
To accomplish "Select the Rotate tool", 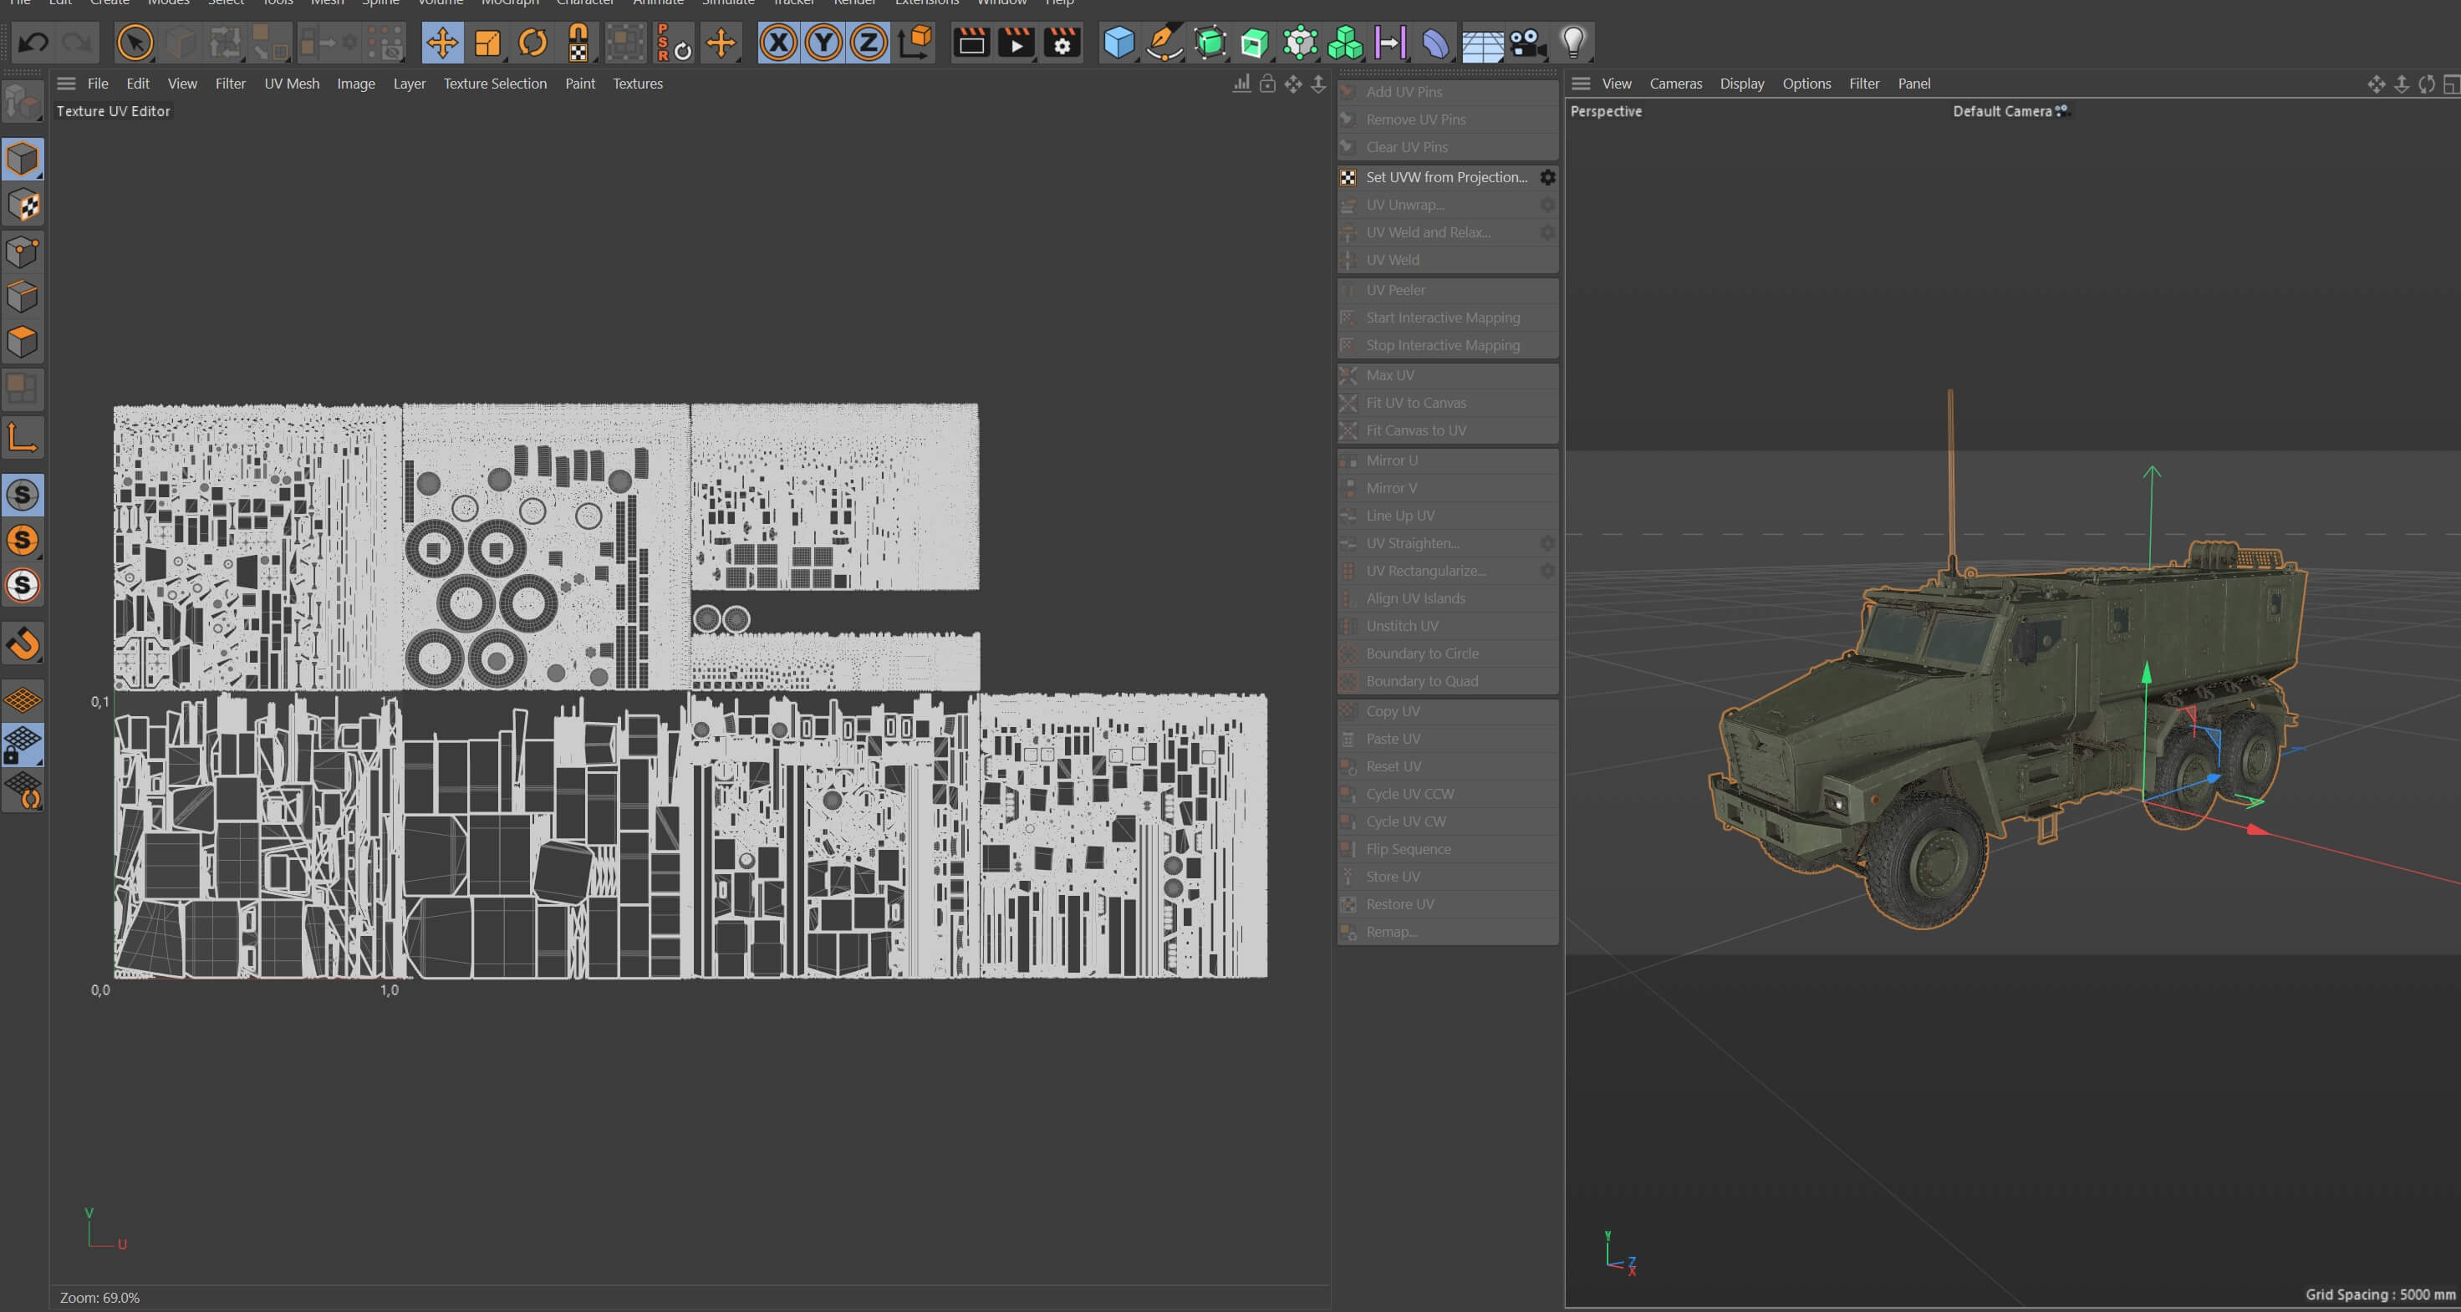I will 532,43.
